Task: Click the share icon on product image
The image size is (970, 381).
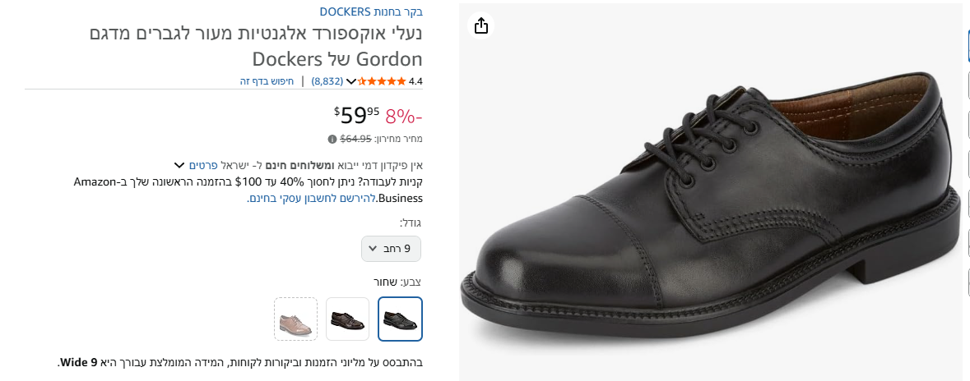Action: (x=481, y=25)
